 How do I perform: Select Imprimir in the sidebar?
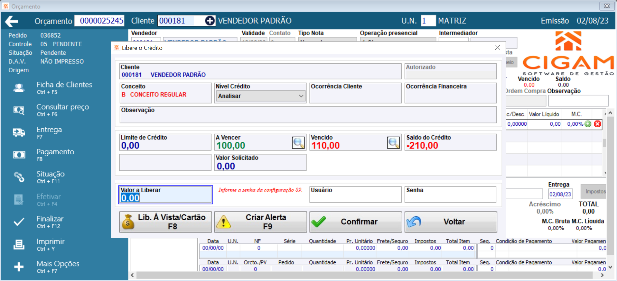tap(50, 244)
